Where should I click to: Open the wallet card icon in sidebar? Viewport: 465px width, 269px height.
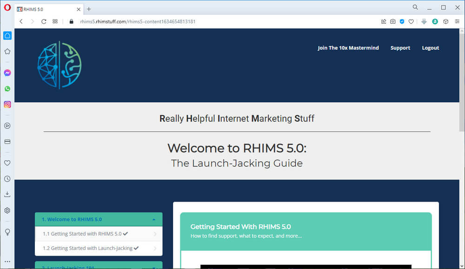click(7, 142)
